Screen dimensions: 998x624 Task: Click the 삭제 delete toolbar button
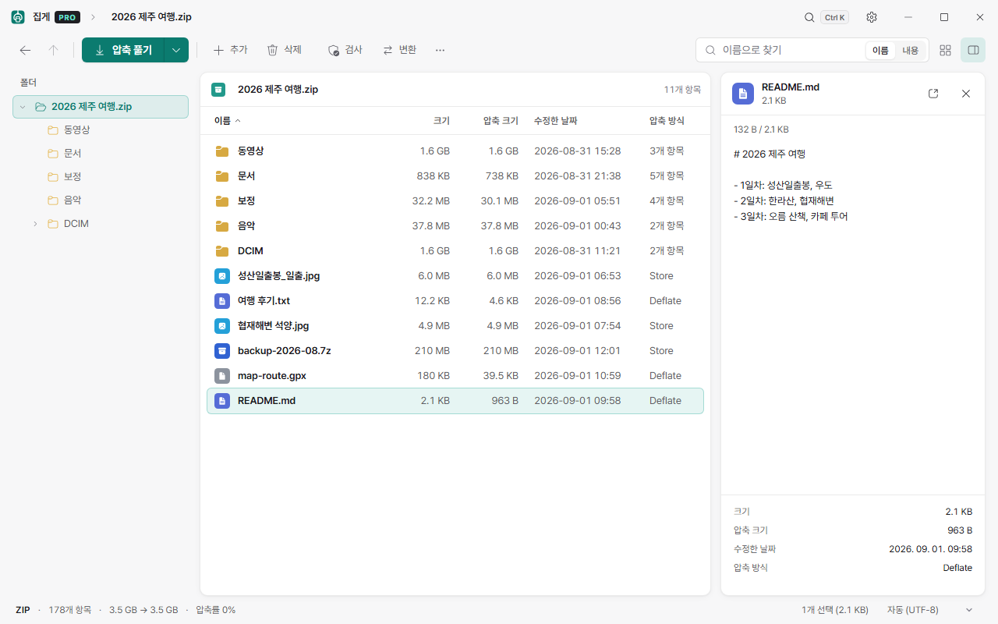point(284,50)
